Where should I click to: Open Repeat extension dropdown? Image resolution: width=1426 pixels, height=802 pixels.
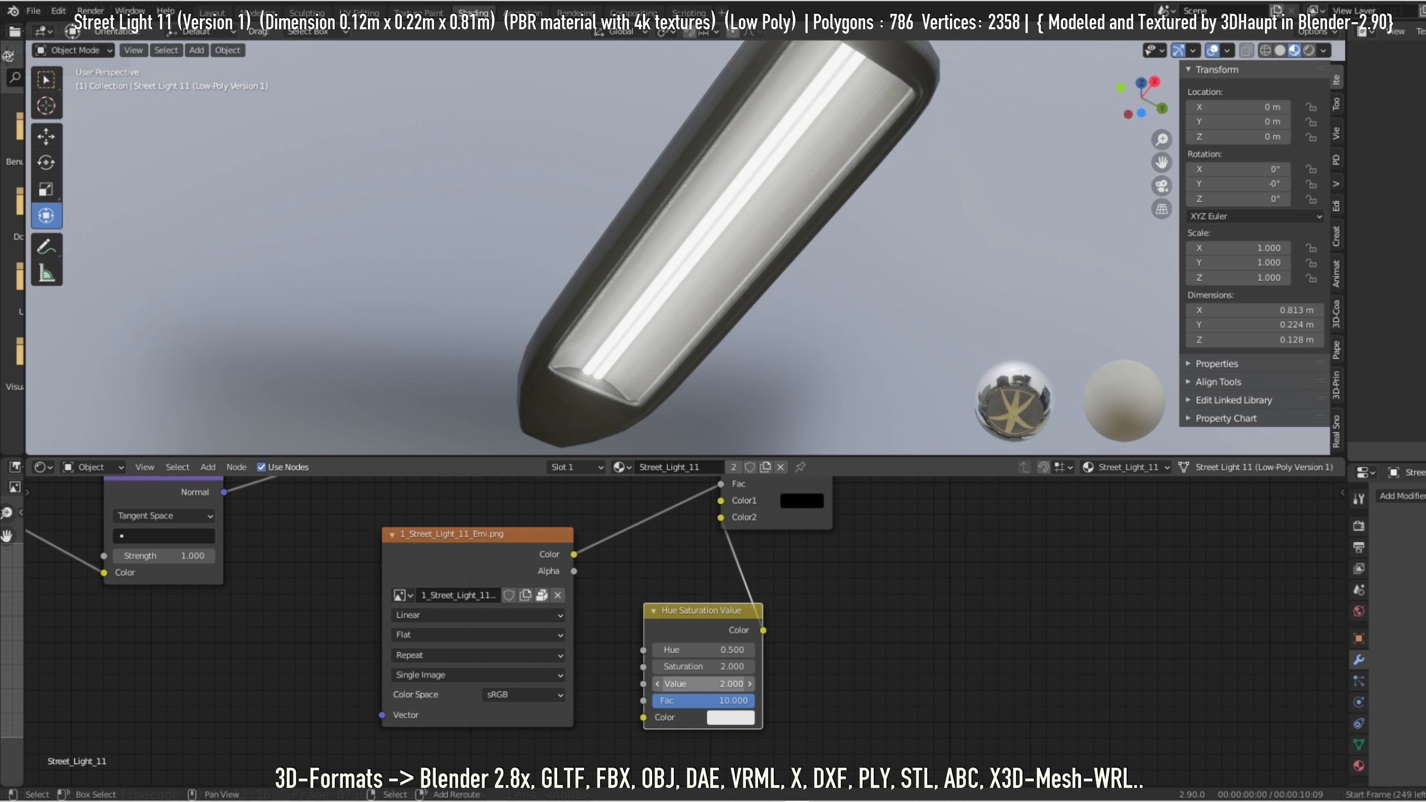pyautogui.click(x=479, y=655)
